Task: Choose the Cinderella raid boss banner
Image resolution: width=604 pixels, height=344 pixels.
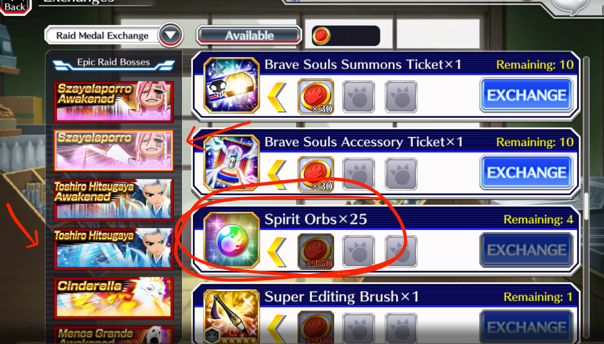Action: coord(114,298)
